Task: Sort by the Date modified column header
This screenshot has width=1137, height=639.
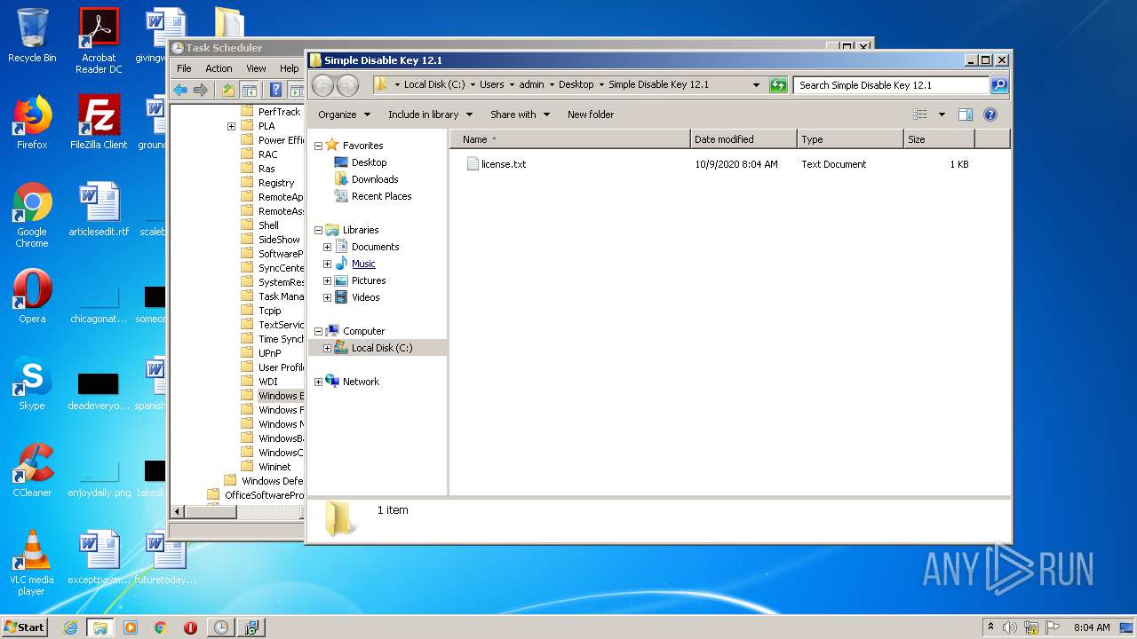Action: (743, 139)
